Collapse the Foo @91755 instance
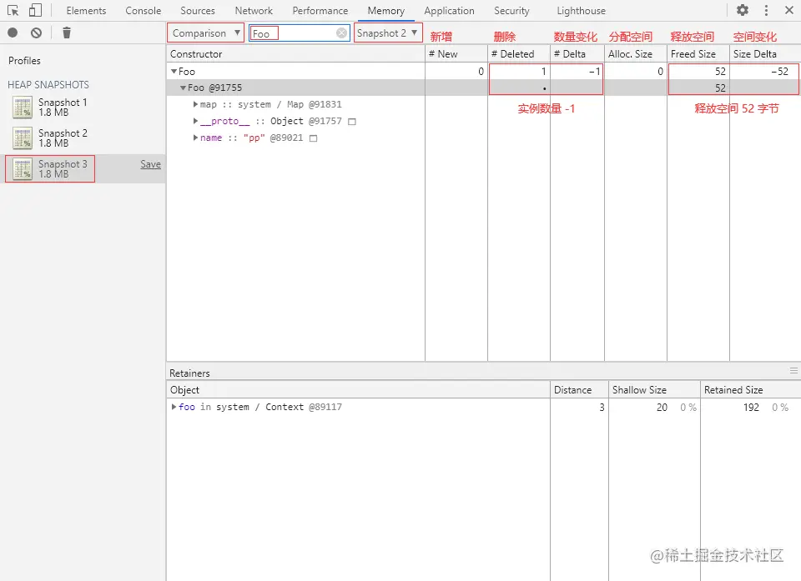The height and width of the screenshot is (581, 801). pos(183,88)
